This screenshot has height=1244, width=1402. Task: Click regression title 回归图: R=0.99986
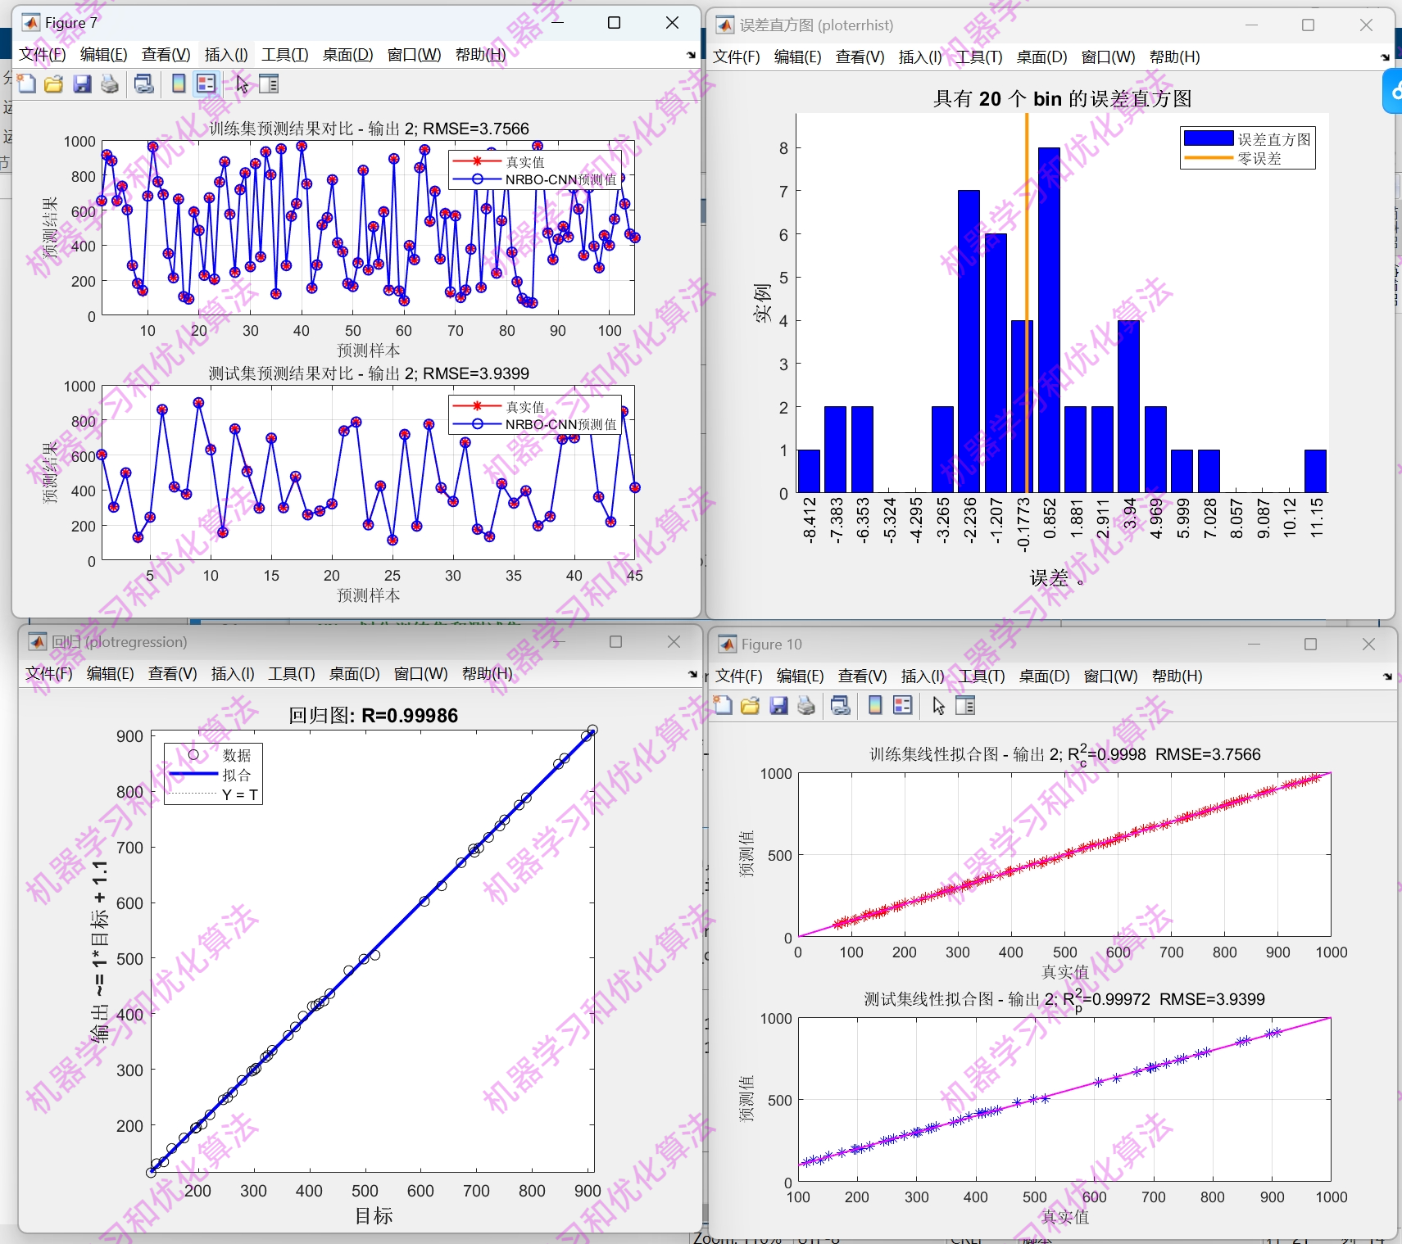[373, 716]
